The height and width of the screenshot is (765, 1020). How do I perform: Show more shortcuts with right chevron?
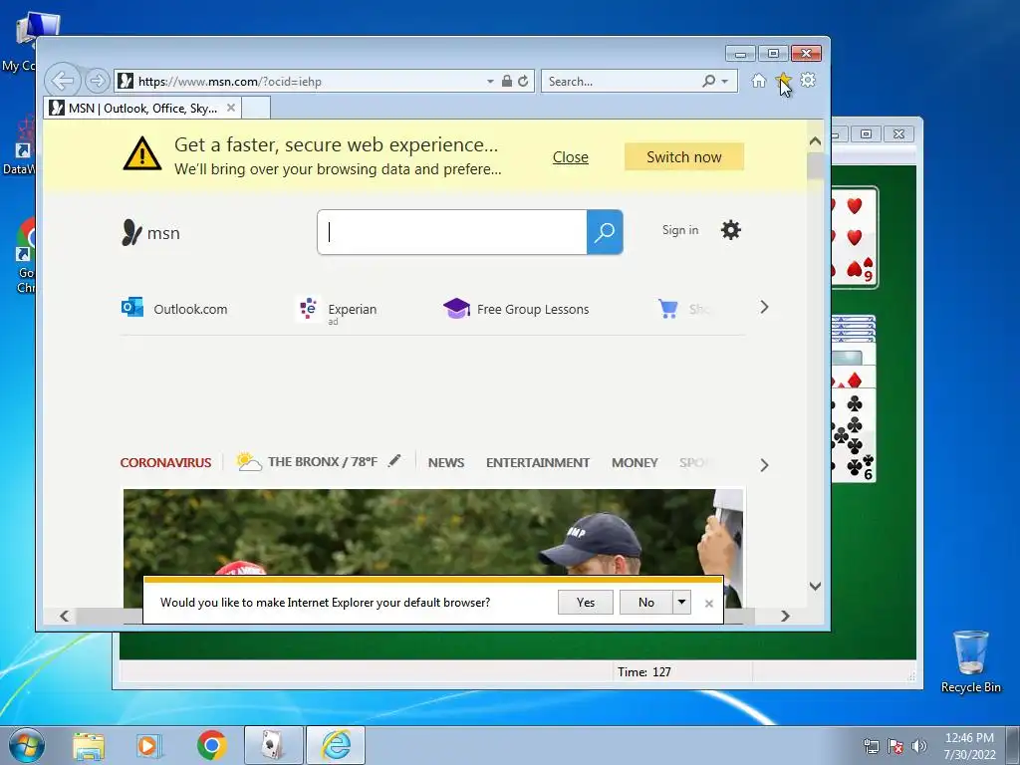(764, 307)
